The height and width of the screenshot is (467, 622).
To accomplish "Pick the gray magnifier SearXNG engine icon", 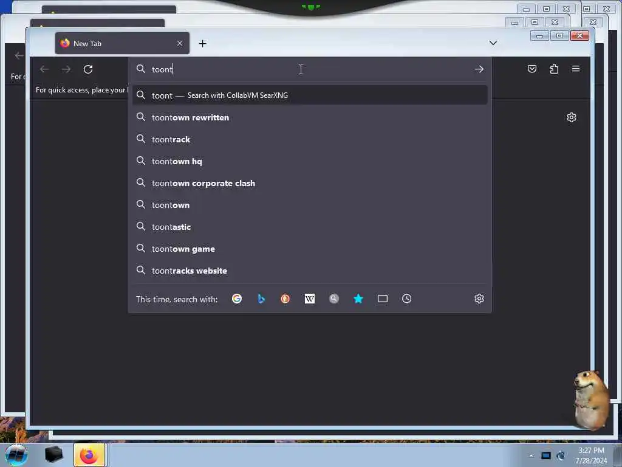I will [334, 299].
